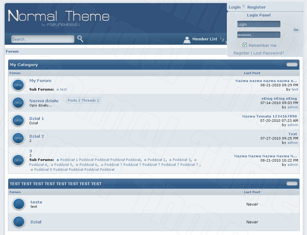Open the Member List page

(x=205, y=39)
